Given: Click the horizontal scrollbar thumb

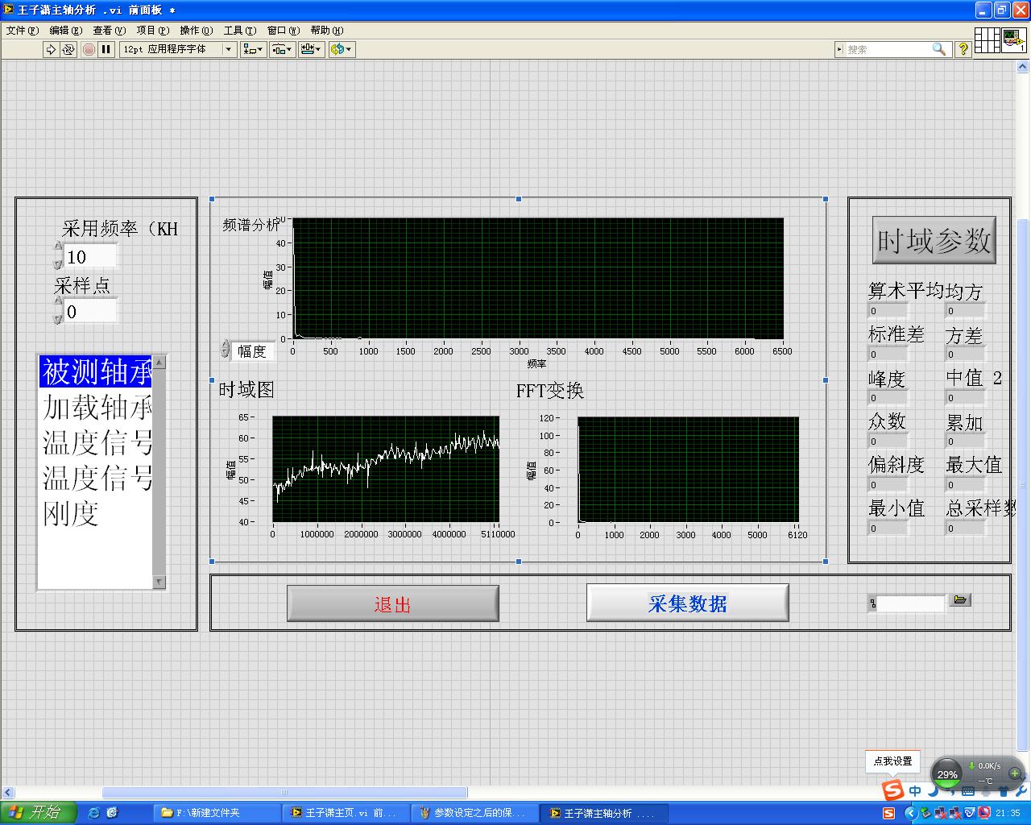Looking at the screenshot, I should click(x=284, y=793).
